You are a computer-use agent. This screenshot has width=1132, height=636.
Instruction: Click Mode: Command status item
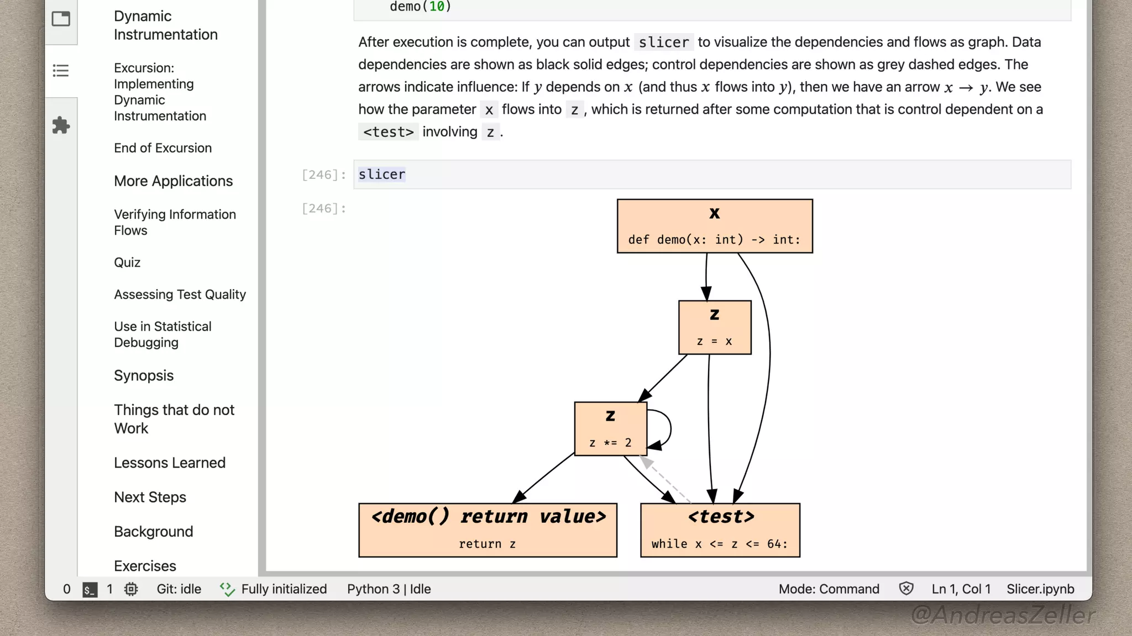829,589
